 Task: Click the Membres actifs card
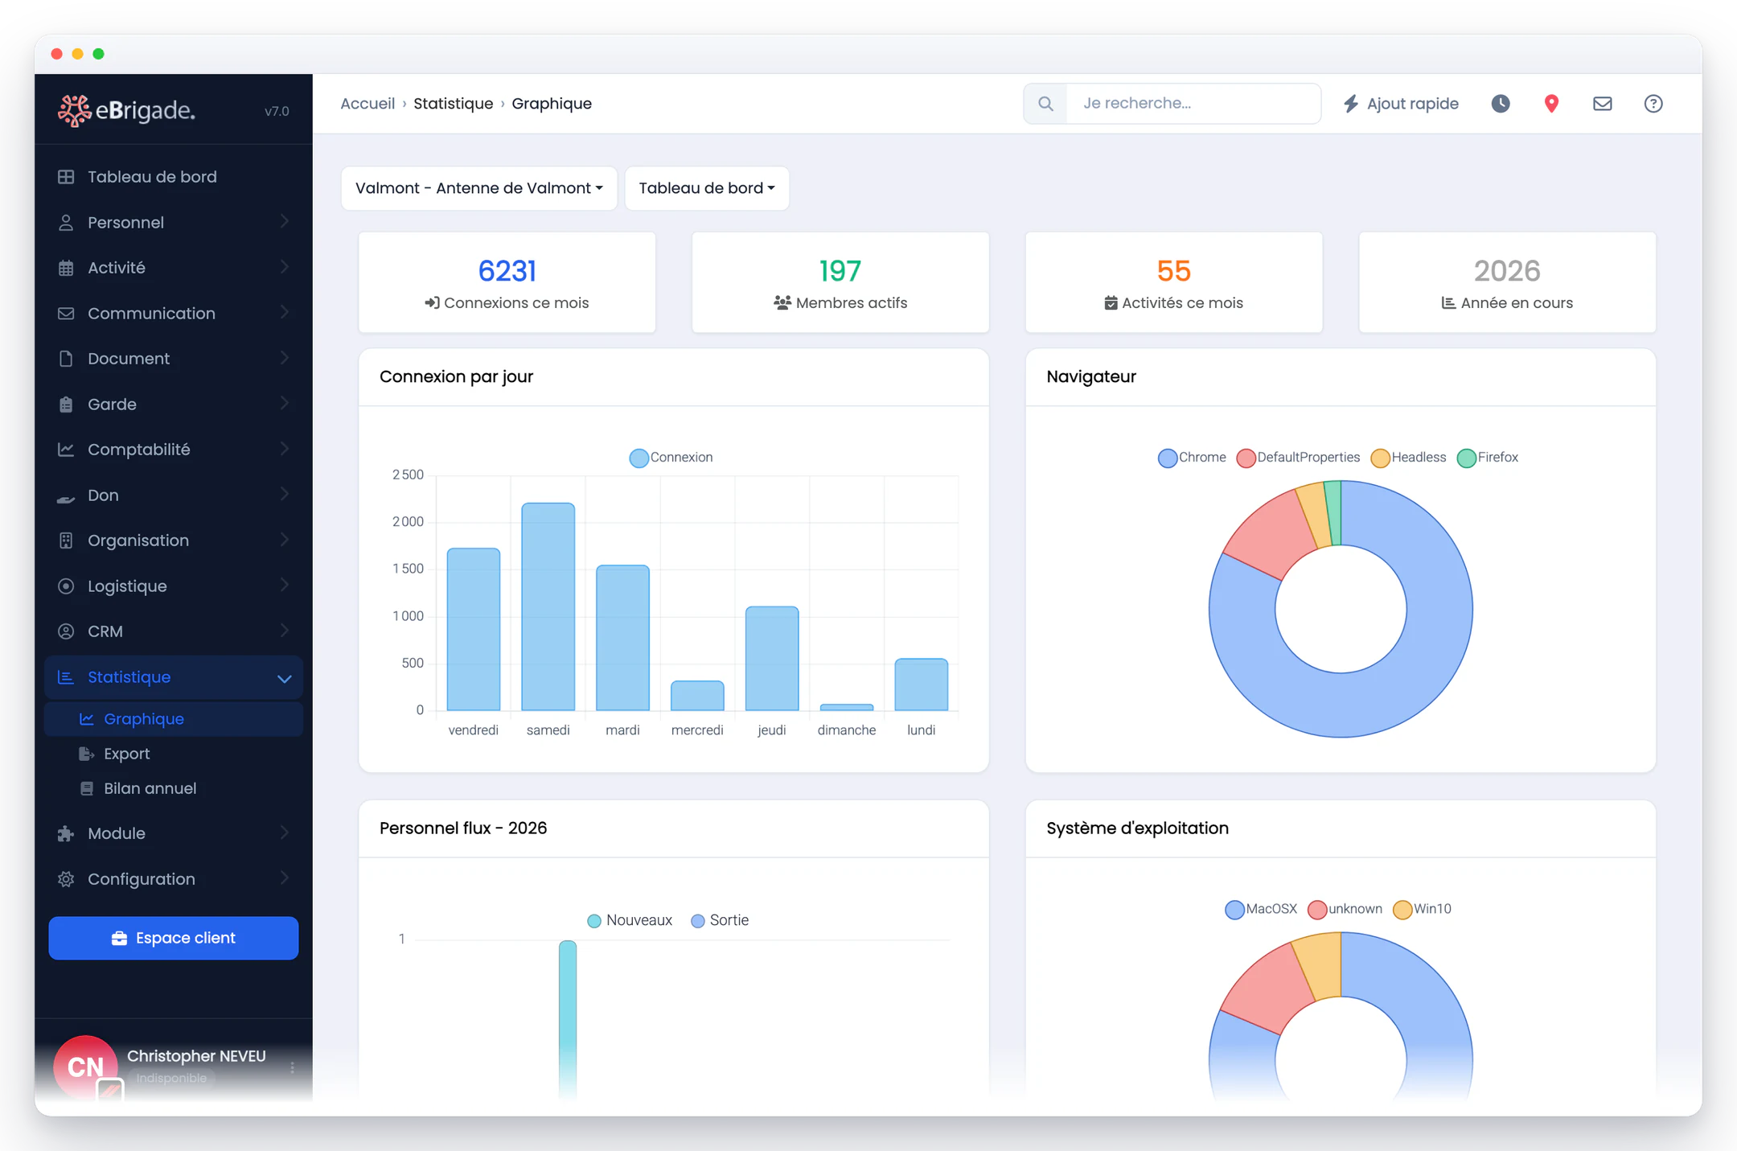(840, 283)
